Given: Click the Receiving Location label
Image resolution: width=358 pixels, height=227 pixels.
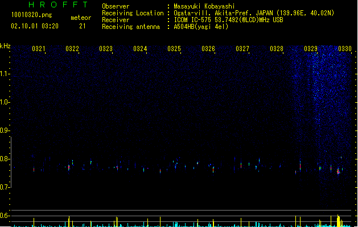Looking at the screenshot, I should click(133, 13).
